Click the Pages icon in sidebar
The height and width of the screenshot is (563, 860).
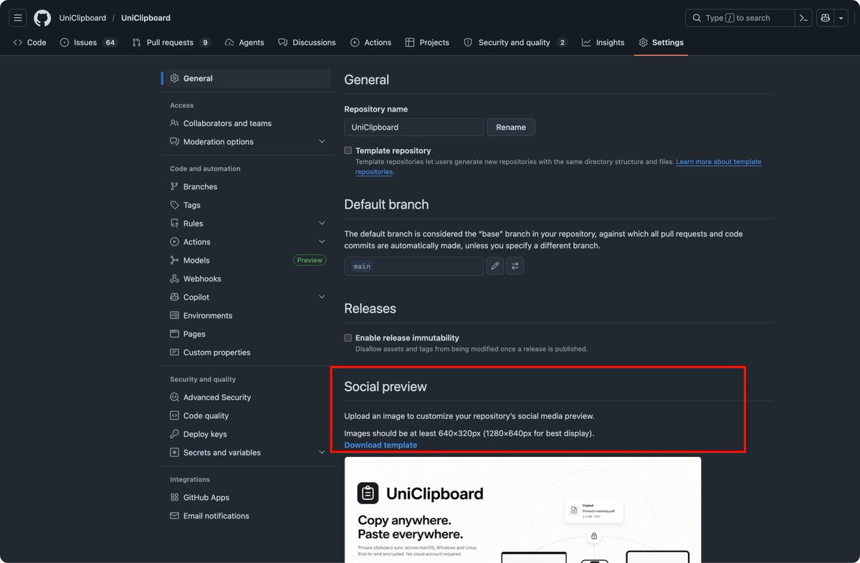click(174, 334)
